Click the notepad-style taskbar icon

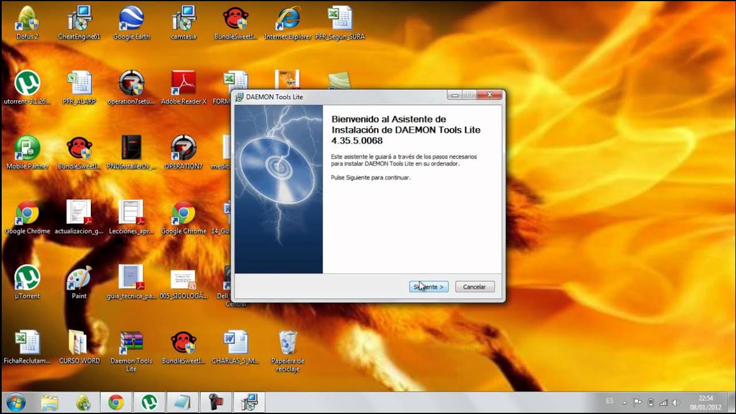(x=182, y=402)
